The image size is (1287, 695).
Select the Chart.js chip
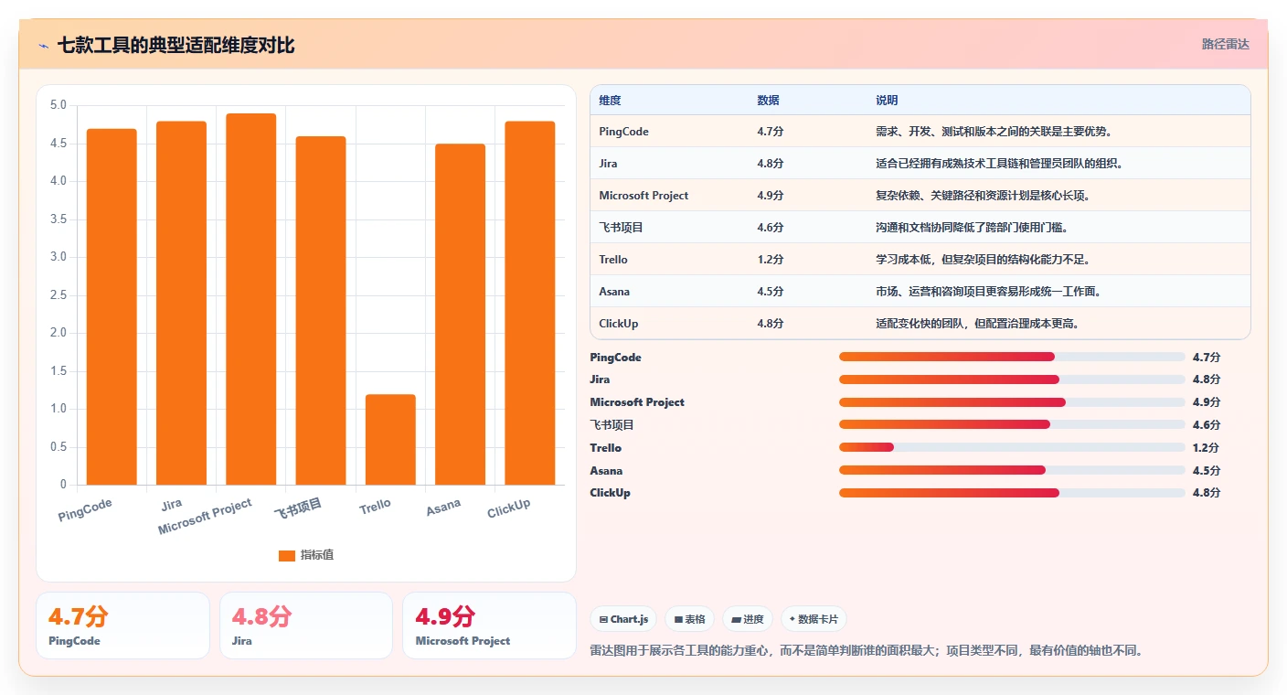623,619
